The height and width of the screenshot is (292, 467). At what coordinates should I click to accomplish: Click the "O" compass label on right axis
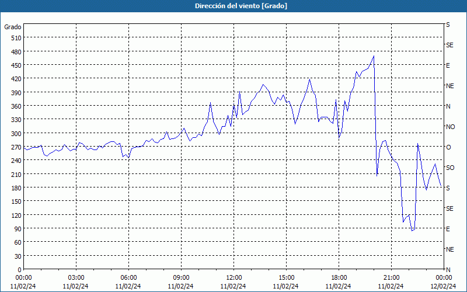448,147
